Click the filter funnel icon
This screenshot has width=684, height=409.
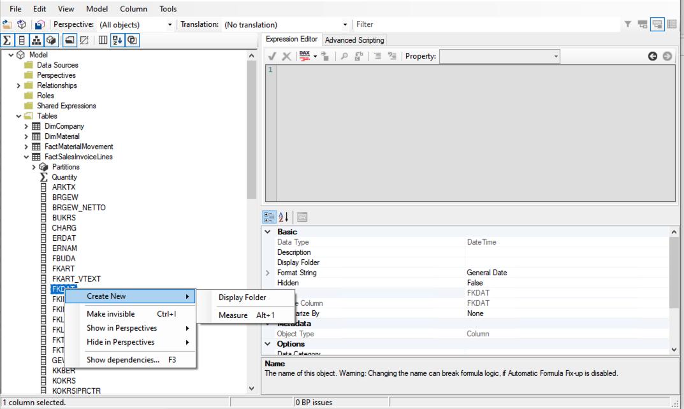coord(628,24)
